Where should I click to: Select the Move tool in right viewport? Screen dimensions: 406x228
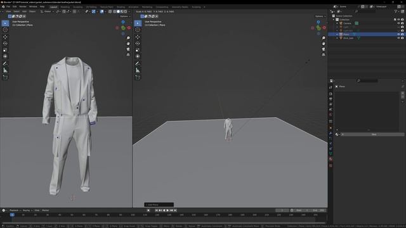138,37
